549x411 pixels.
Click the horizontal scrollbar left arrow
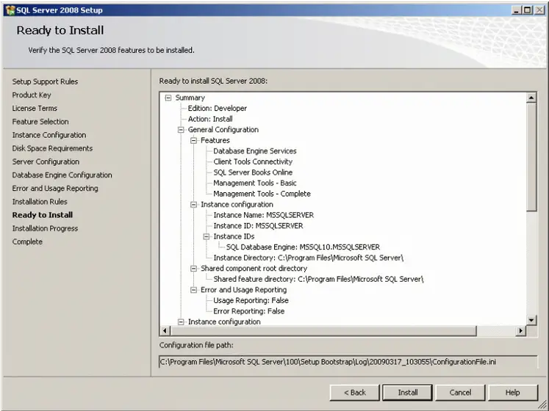click(x=165, y=330)
